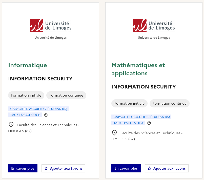Click Formation initiale tag on Informatique card
This screenshot has height=180, width=204.
pyautogui.click(x=26, y=95)
